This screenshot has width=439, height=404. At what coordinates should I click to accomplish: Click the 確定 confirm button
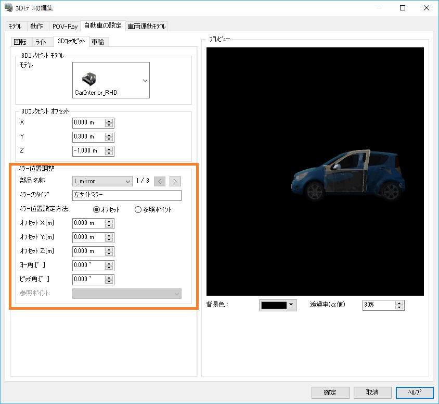pyautogui.click(x=330, y=393)
